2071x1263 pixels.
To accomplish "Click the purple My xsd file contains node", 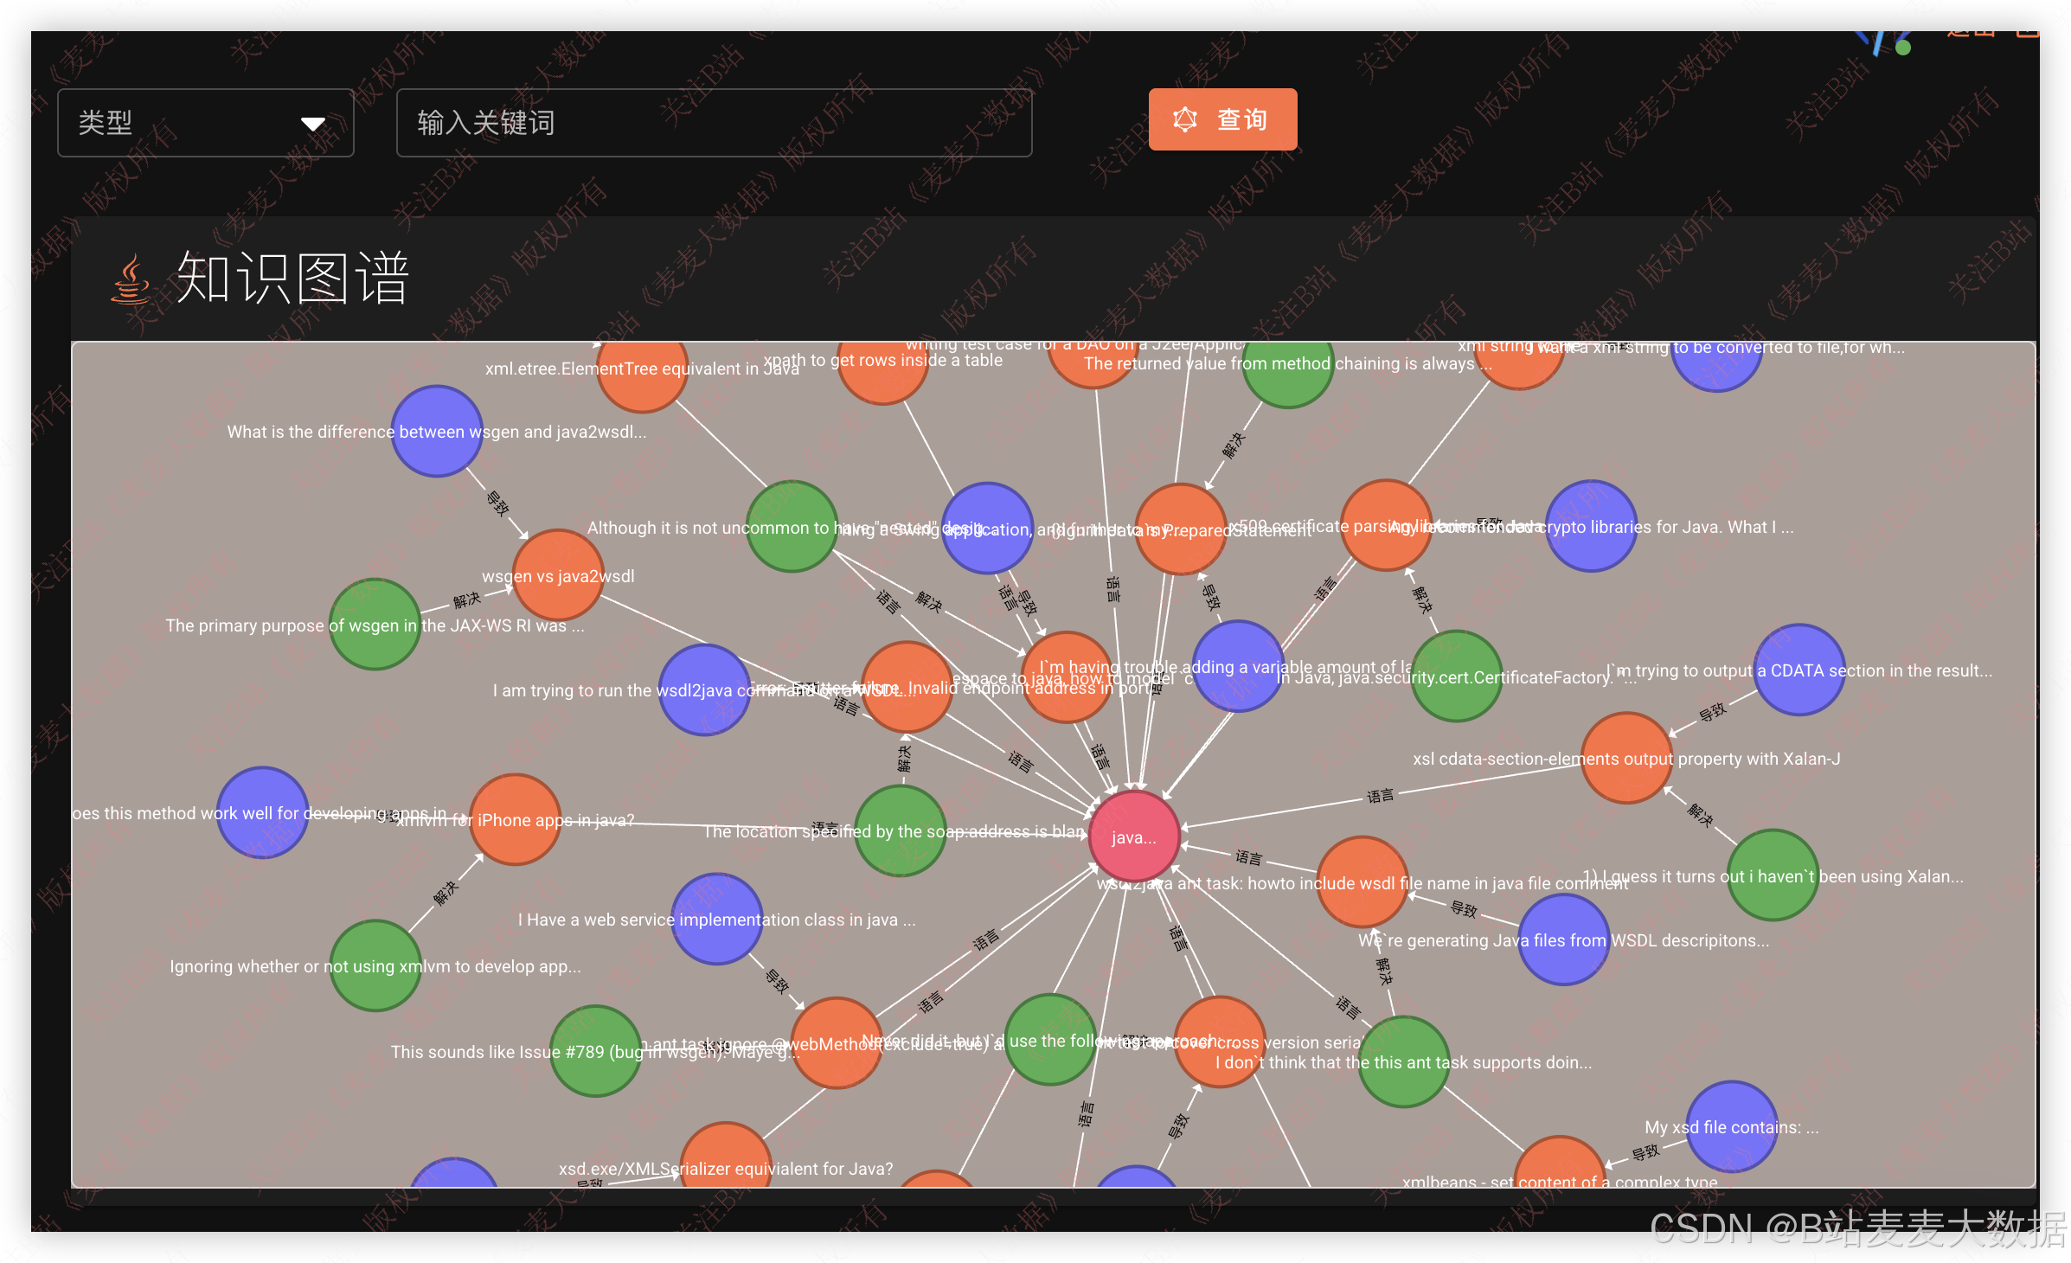I will coord(1732,1126).
